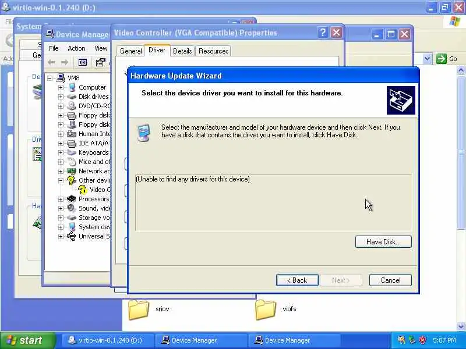Expand the Human Interface node
This screenshot has width=466, height=349.
click(x=61, y=134)
